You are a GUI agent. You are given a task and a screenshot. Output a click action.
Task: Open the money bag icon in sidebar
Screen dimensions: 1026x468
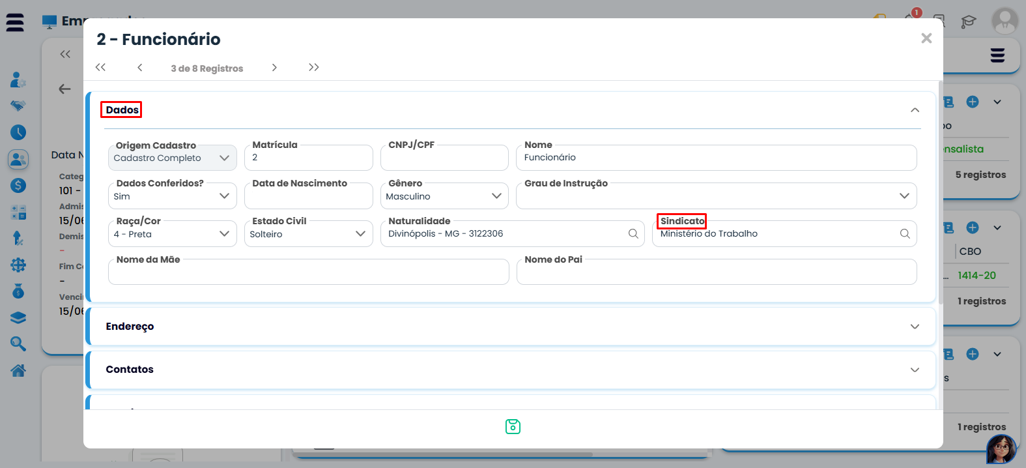click(18, 291)
